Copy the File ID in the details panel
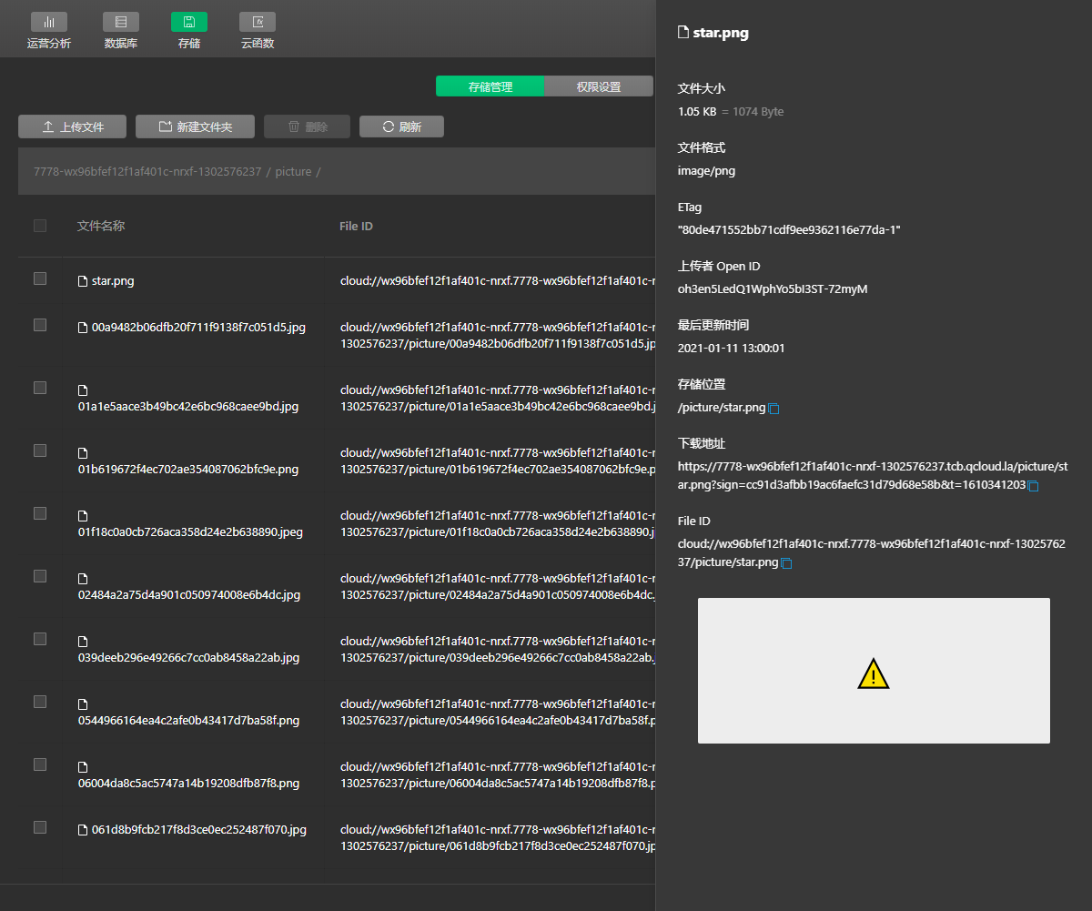 (787, 563)
